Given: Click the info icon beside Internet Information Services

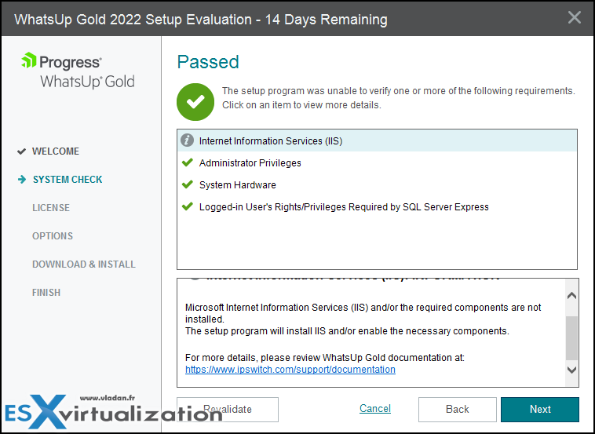Looking at the screenshot, I should tap(187, 140).
